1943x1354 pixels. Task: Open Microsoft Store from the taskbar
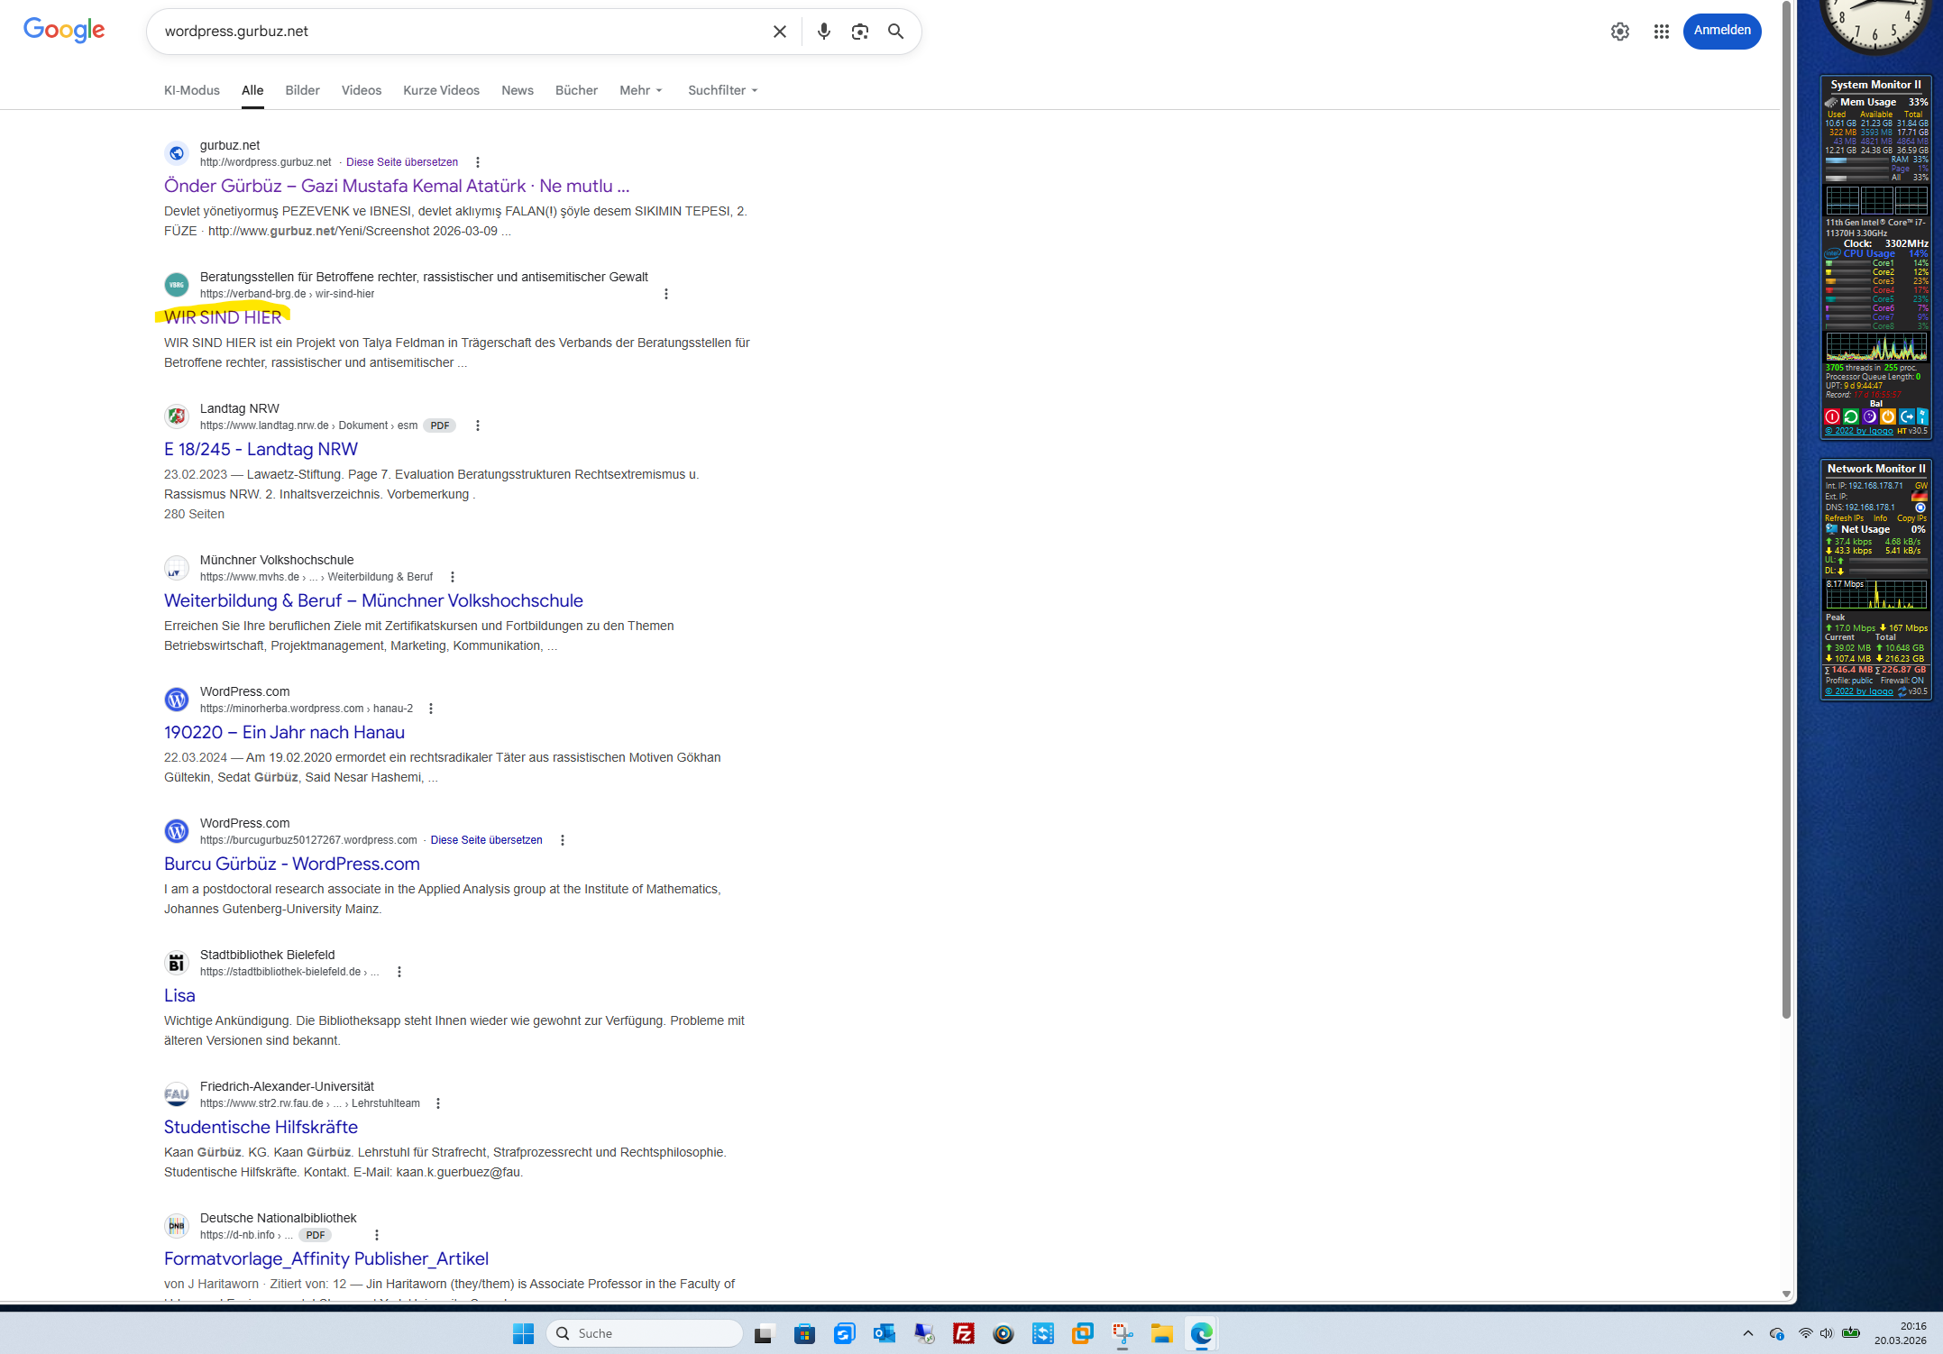click(804, 1333)
